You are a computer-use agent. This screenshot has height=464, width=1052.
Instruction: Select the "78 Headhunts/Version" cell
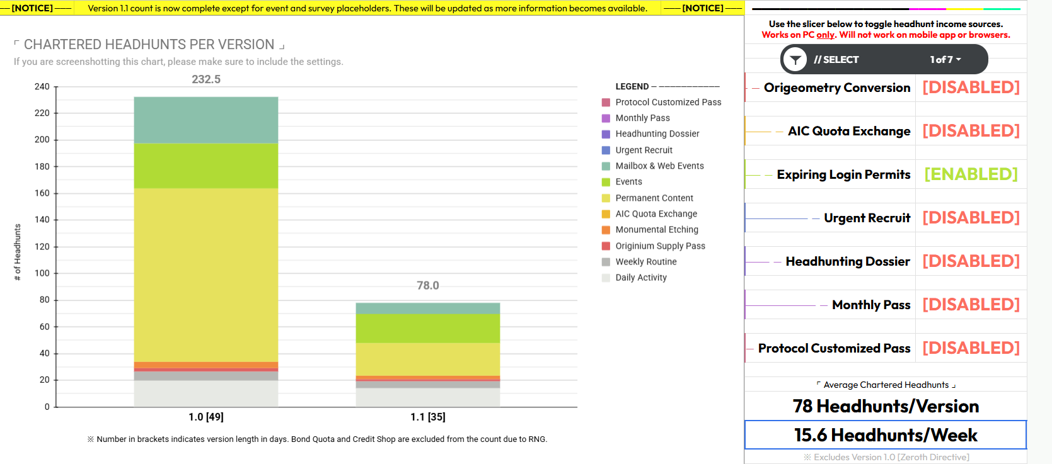coord(885,406)
